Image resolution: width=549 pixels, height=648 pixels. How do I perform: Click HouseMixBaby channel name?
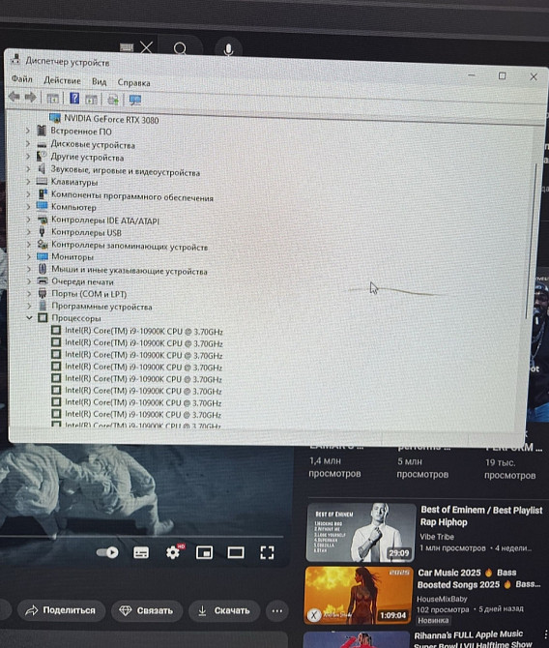(442, 599)
